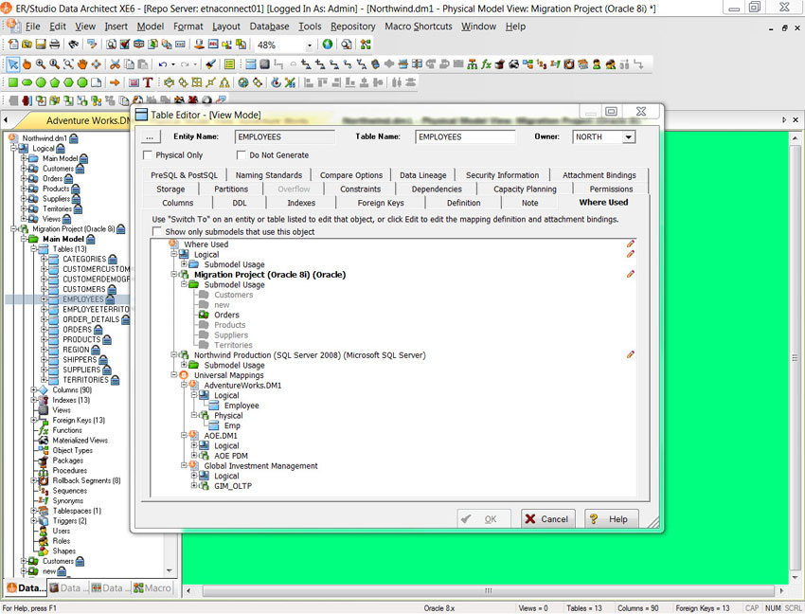Toggle Show only submodels that use this object

click(157, 231)
